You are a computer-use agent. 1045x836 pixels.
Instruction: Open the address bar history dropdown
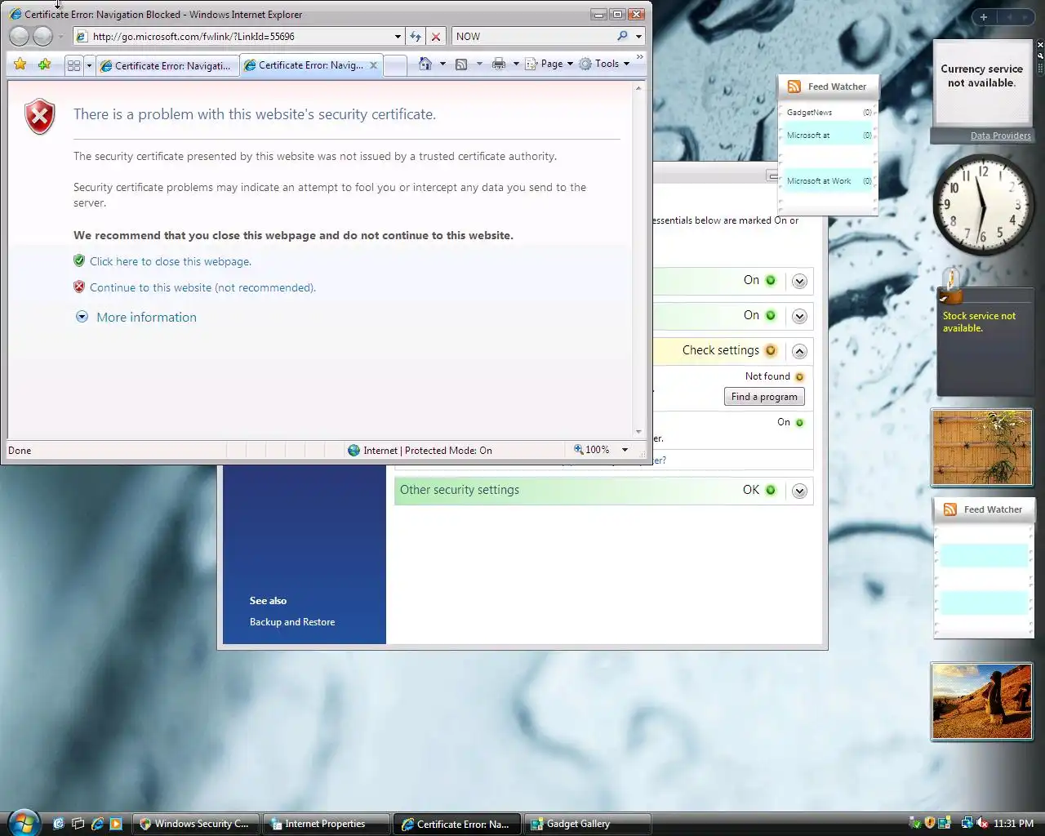(x=398, y=37)
